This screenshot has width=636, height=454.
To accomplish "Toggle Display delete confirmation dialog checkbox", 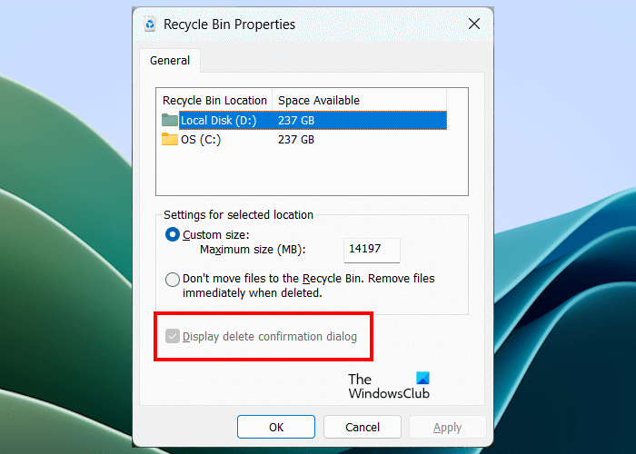I will pyautogui.click(x=173, y=337).
